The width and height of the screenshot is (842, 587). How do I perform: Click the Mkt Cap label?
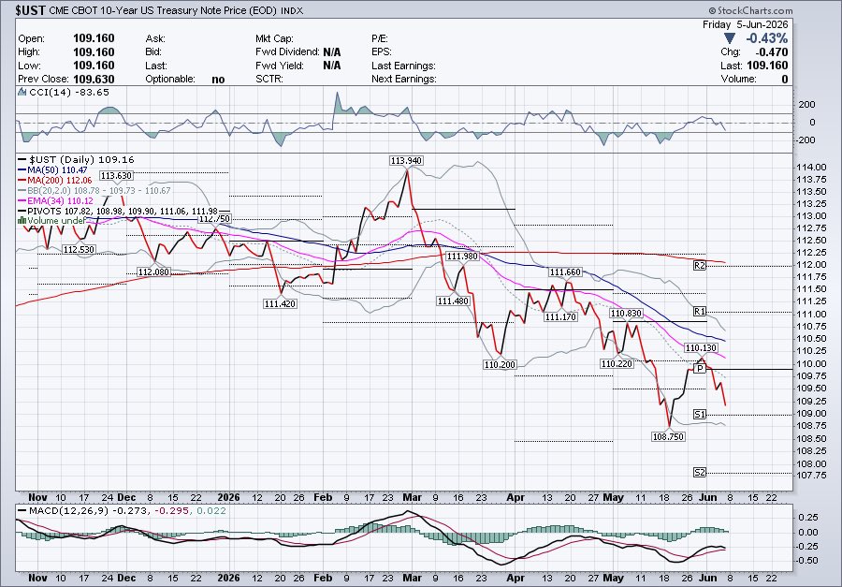click(274, 38)
